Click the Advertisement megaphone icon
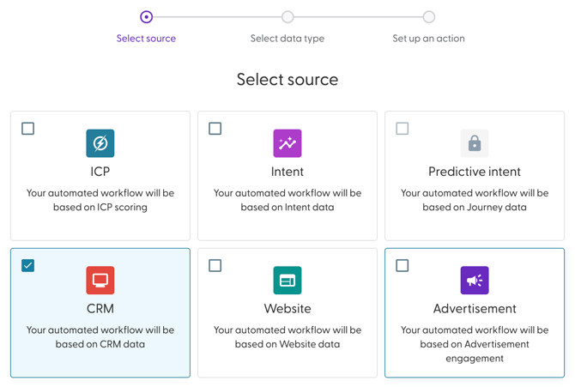Image resolution: width=575 pixels, height=387 pixels. pyautogui.click(x=475, y=281)
